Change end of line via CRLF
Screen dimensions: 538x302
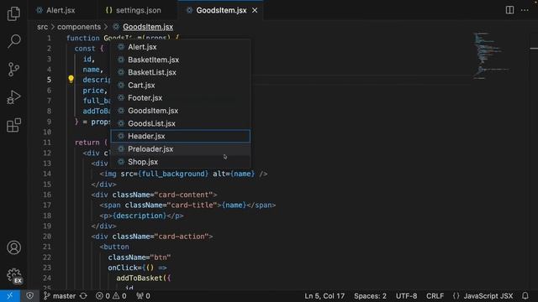(x=435, y=296)
